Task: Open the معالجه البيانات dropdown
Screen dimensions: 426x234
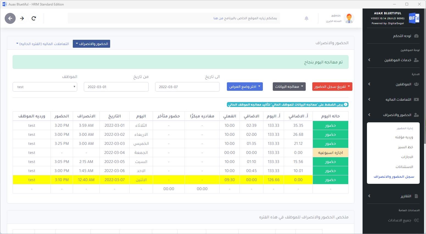Action: click(x=289, y=86)
